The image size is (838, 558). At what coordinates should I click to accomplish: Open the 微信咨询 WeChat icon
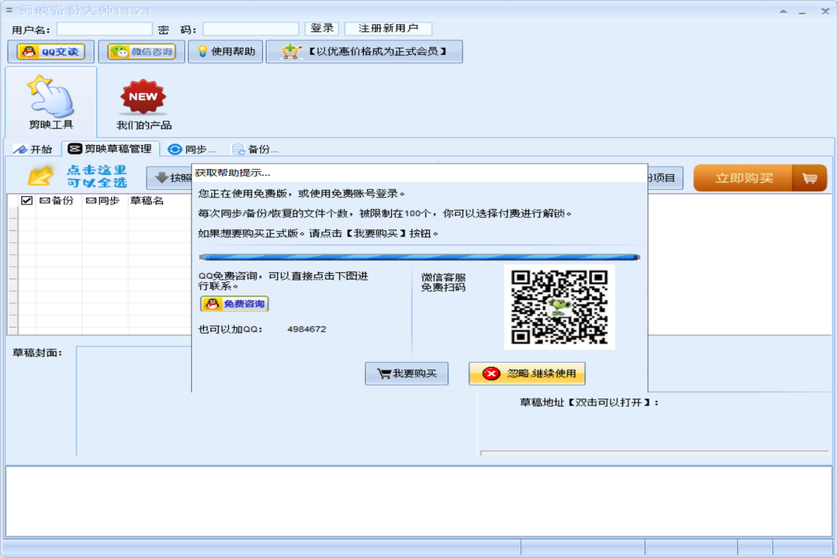pyautogui.click(x=122, y=52)
